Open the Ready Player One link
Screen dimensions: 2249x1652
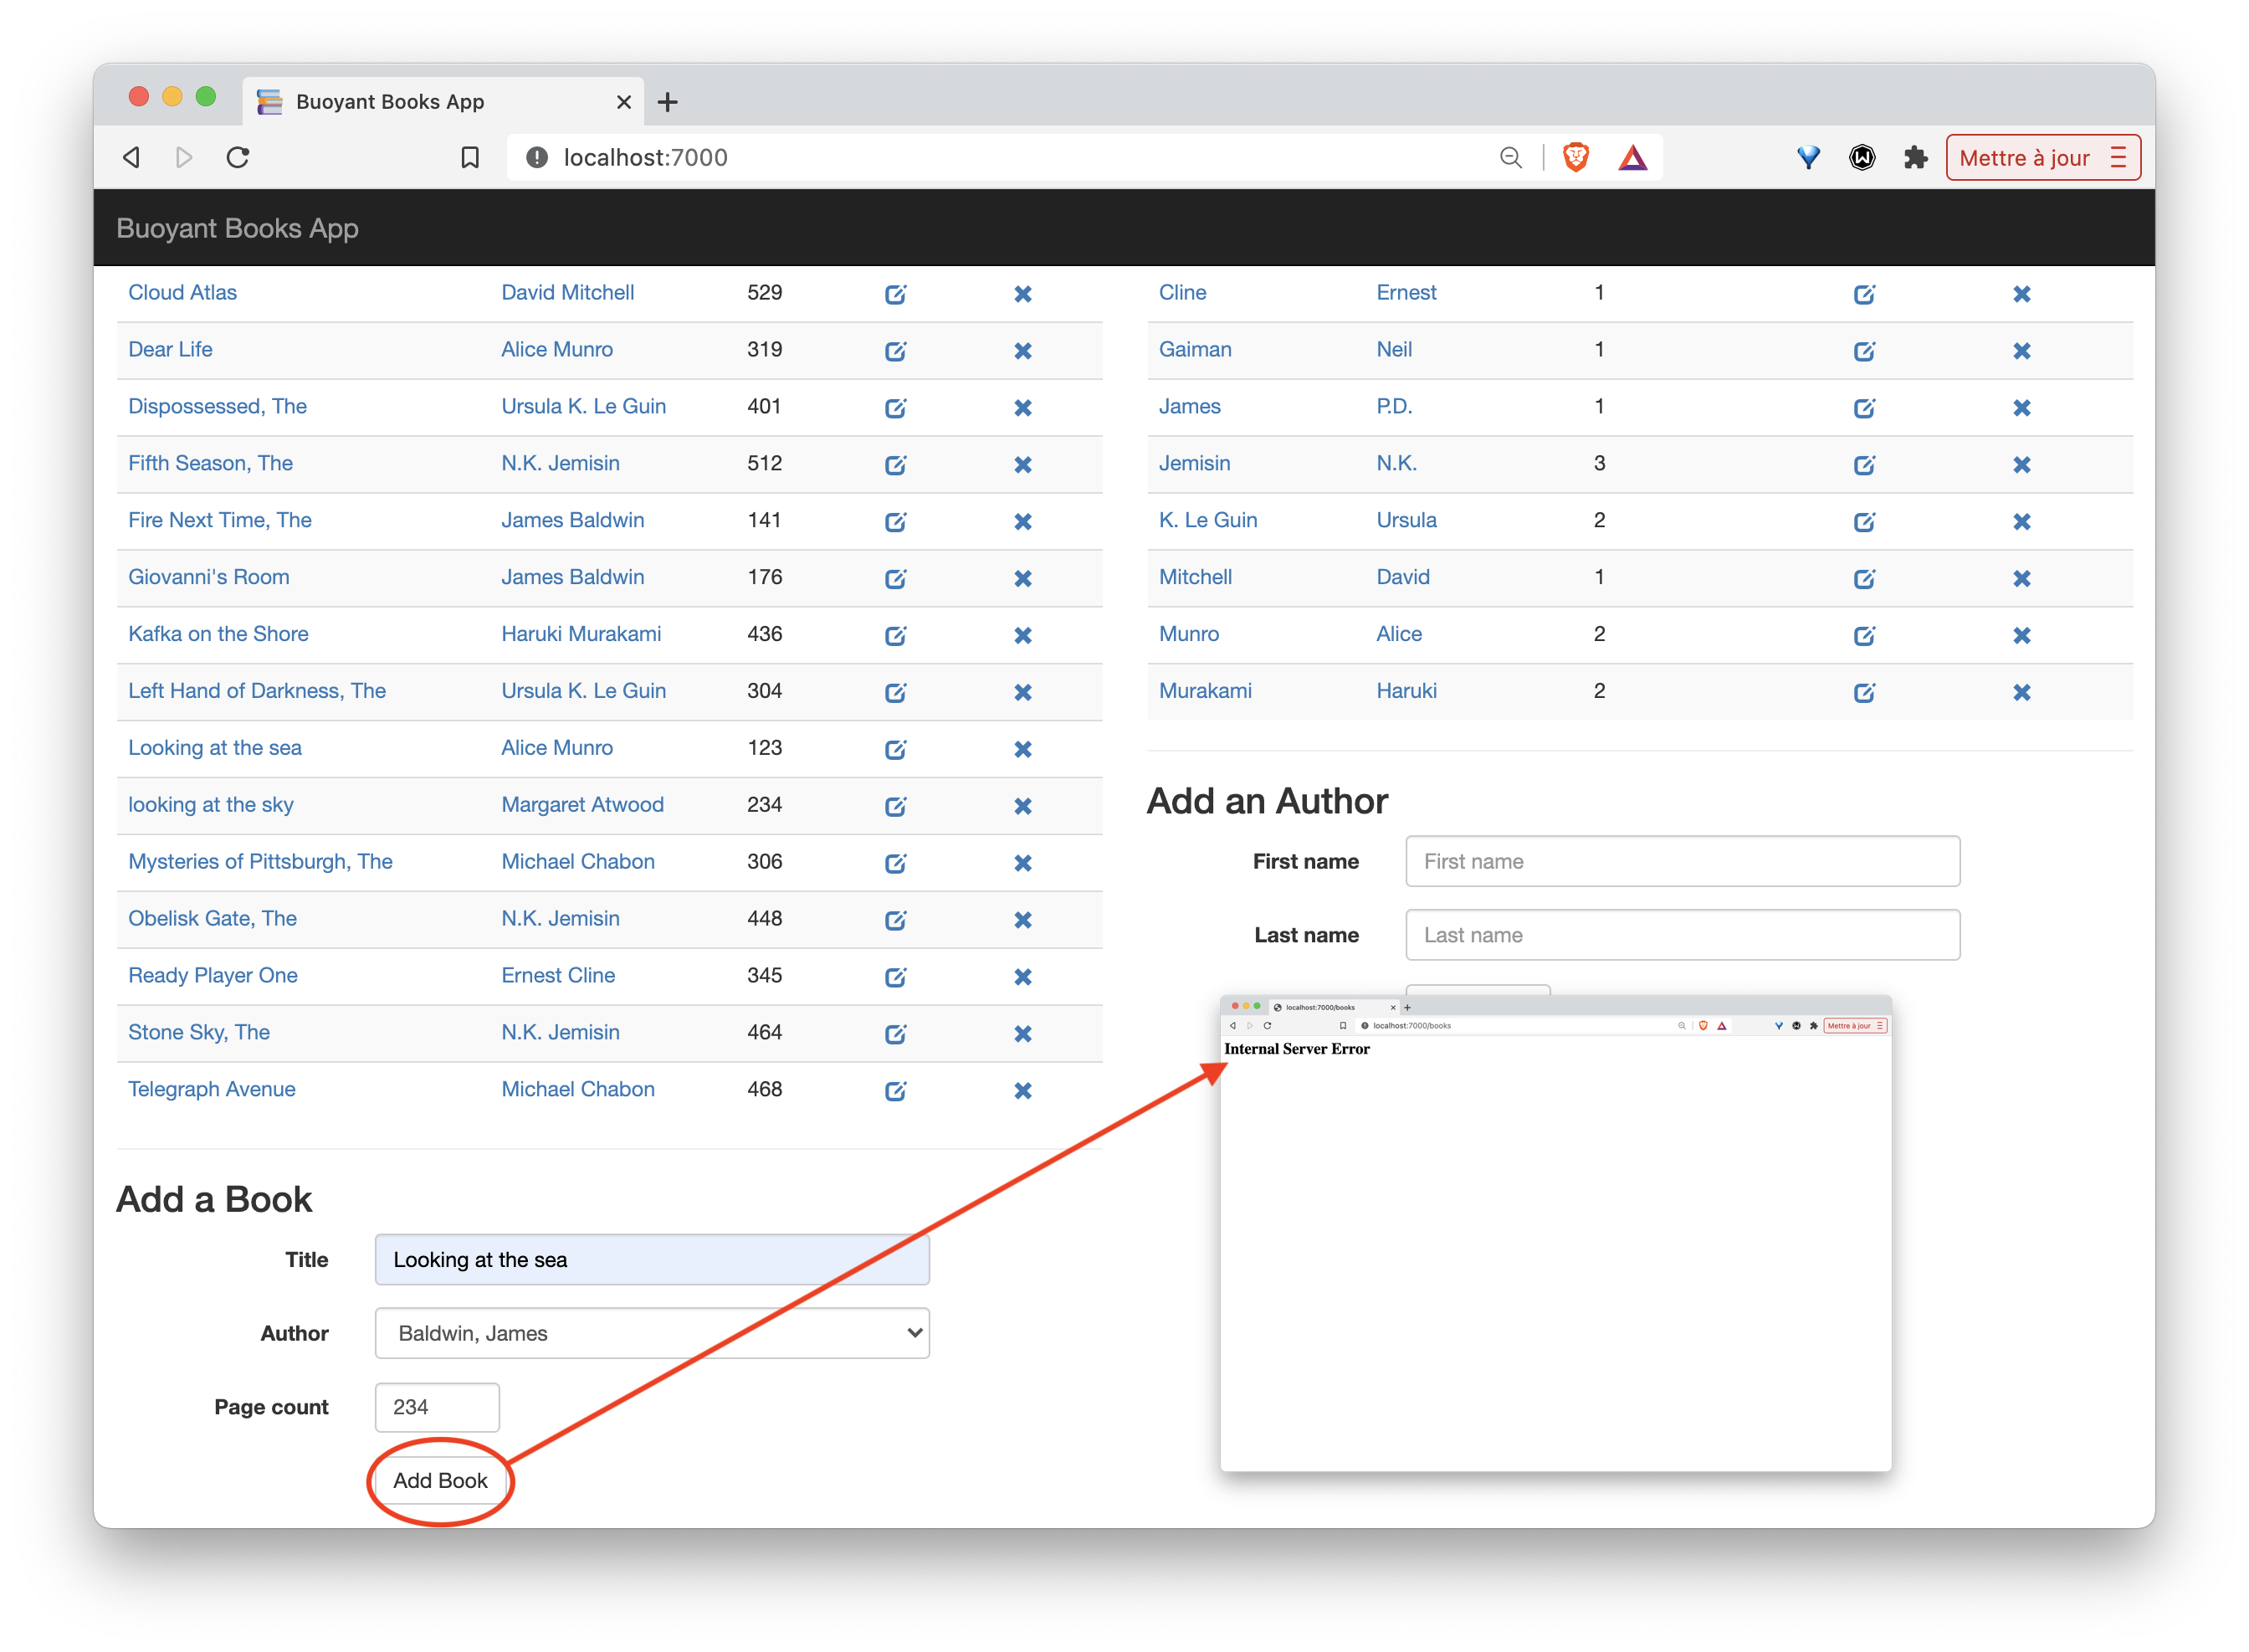(x=212, y=975)
